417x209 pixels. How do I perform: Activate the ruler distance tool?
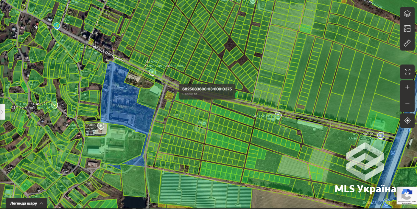[x=407, y=43]
